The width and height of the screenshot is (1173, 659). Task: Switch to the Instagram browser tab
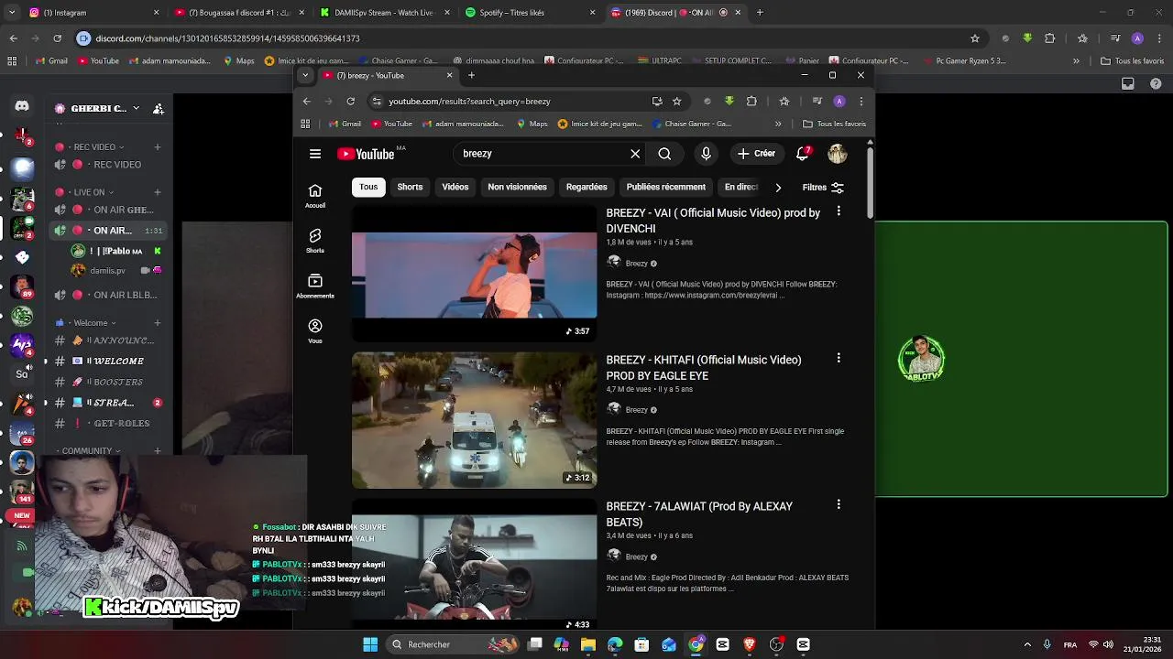94,13
